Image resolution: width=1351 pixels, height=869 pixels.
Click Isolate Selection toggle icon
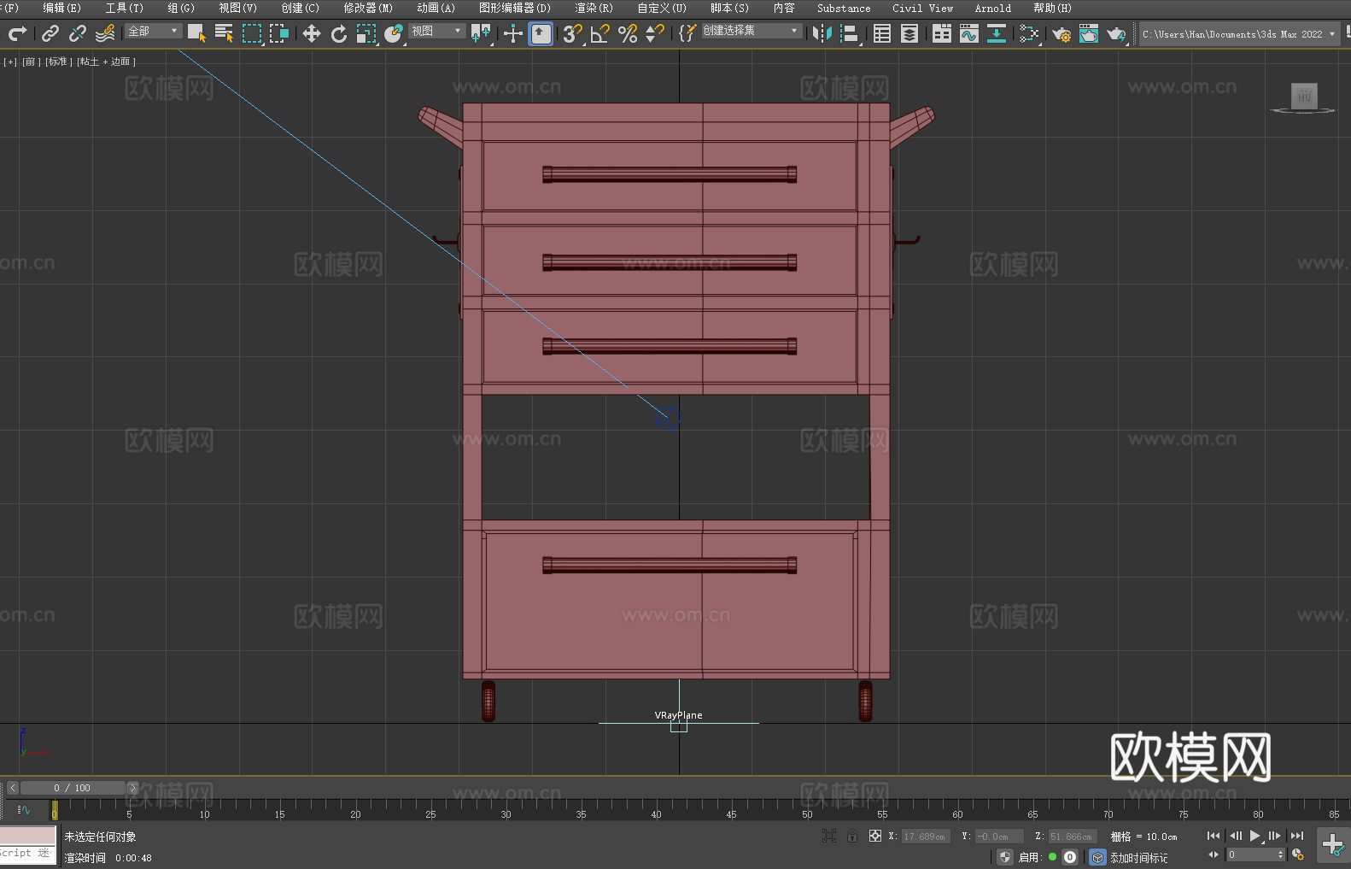click(x=829, y=836)
